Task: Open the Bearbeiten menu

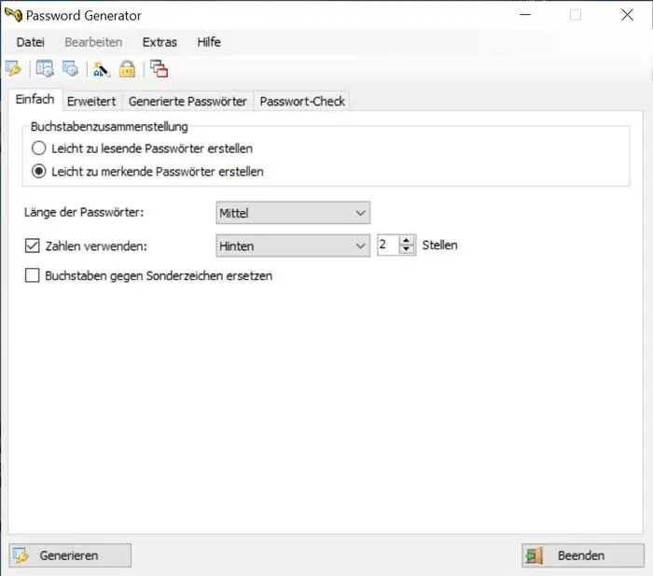Action: point(93,42)
